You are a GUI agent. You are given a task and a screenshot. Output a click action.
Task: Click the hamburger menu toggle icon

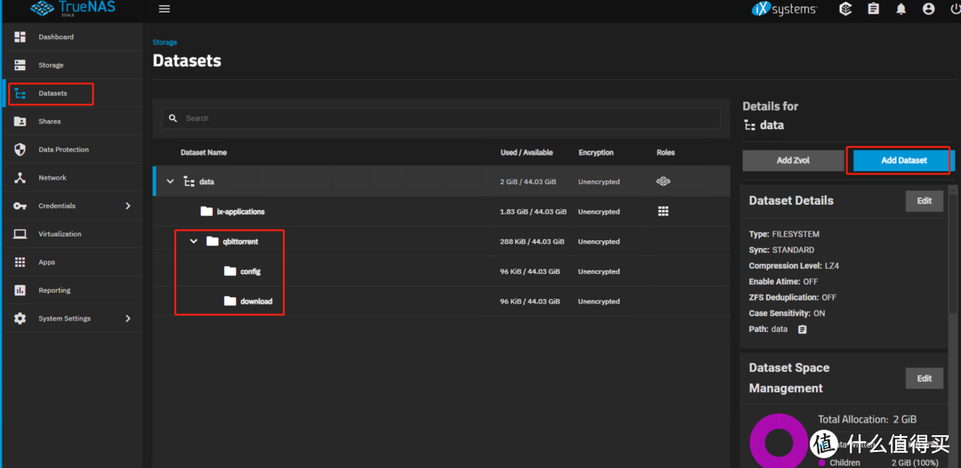pyautogui.click(x=164, y=9)
